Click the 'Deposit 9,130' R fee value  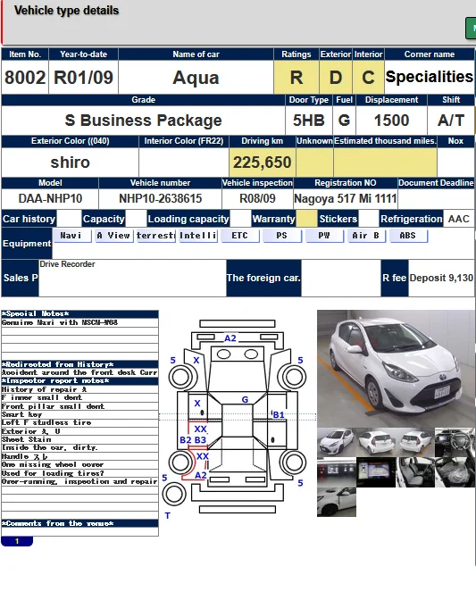(x=441, y=278)
